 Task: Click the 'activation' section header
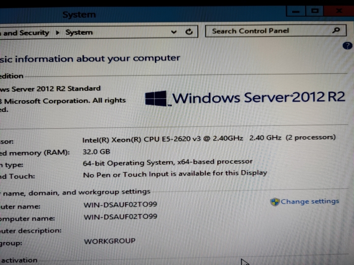tap(19, 260)
